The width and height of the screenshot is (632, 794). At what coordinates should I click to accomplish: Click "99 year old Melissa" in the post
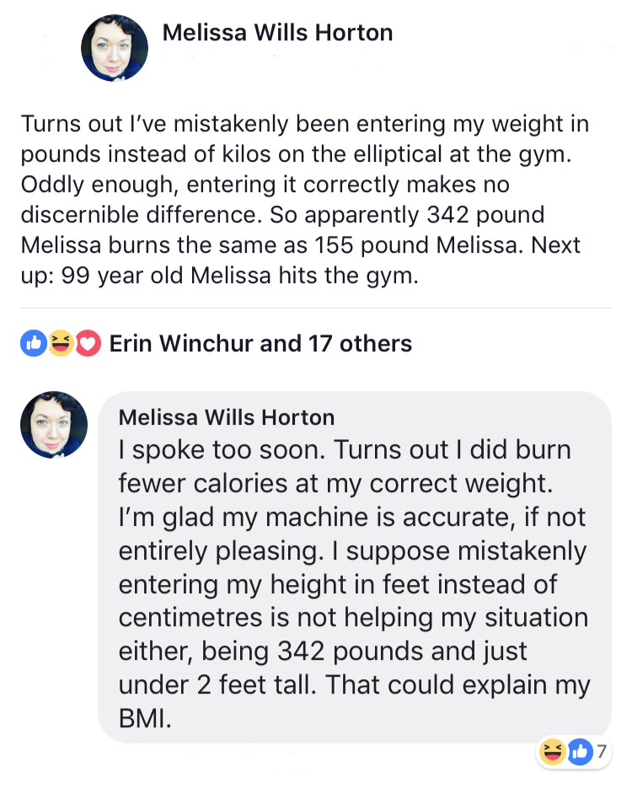pyautogui.click(x=166, y=276)
